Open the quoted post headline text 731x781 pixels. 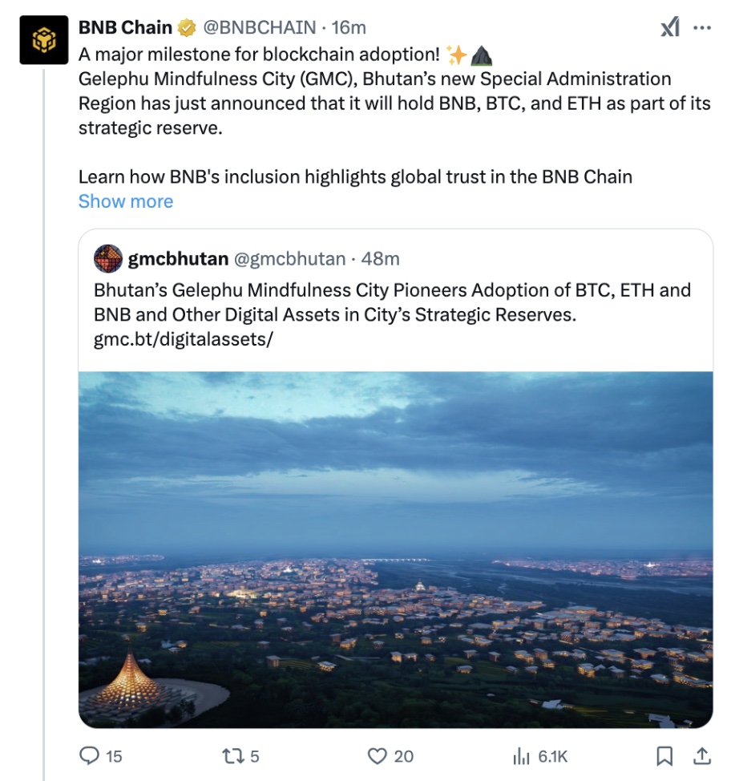click(392, 301)
